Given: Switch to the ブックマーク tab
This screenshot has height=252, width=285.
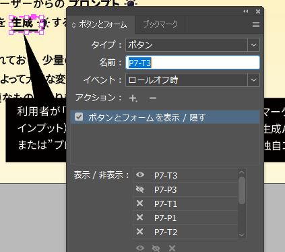Looking at the screenshot, I should pos(160,24).
